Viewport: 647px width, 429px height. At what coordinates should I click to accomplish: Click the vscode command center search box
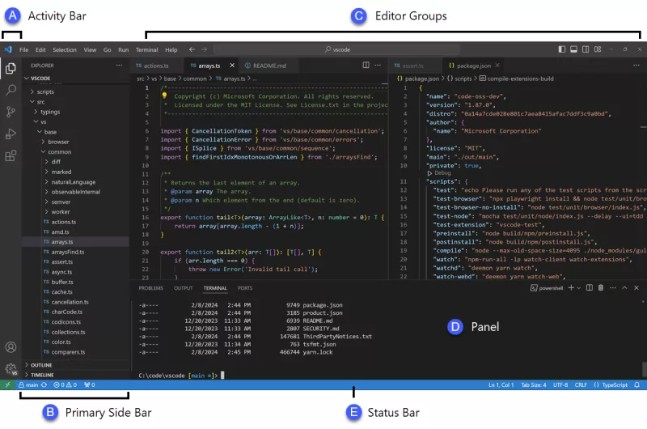pyautogui.click(x=340, y=49)
